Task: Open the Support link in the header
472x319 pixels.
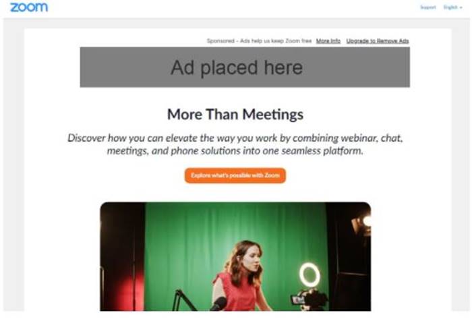Action: (x=427, y=7)
